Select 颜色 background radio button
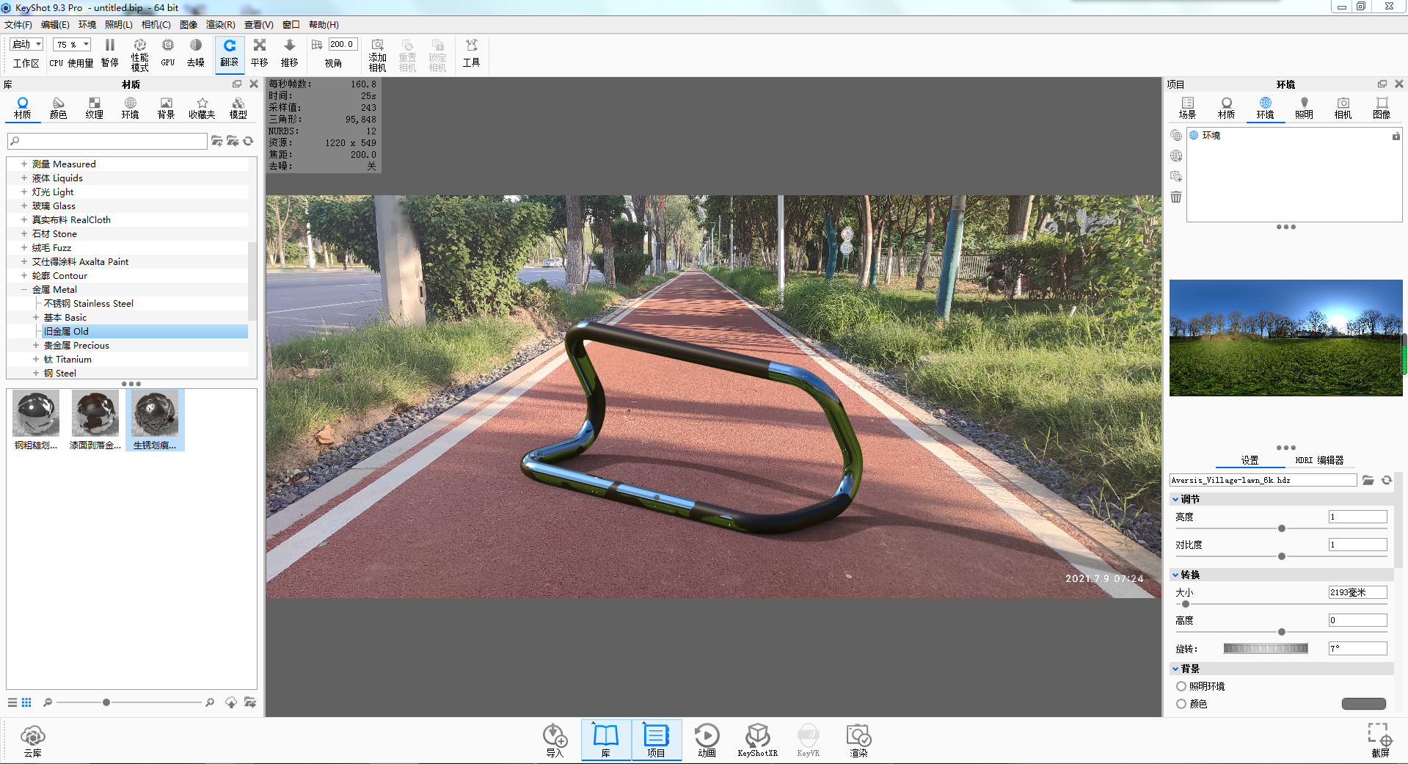Viewport: 1408px width, 764px height. click(1181, 704)
